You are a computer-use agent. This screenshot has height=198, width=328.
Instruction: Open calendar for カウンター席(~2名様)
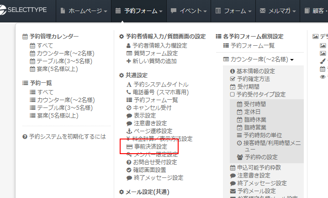click(x=62, y=54)
